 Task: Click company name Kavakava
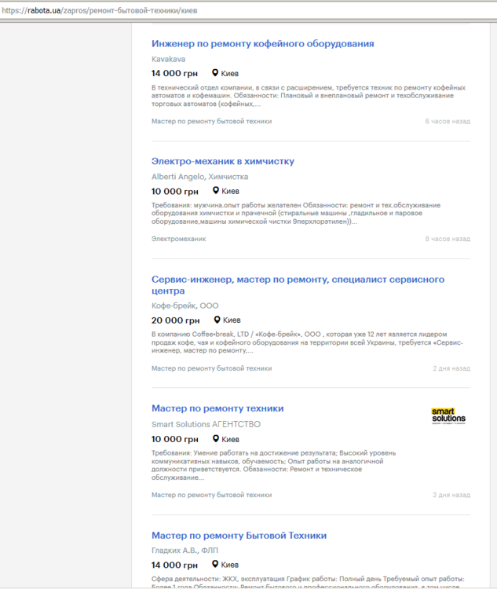coord(168,59)
